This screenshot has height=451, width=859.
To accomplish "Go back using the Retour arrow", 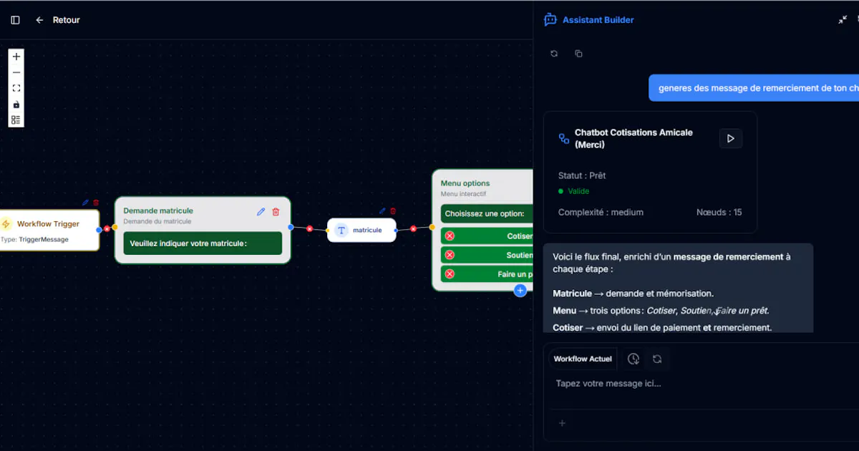I will click(x=39, y=20).
